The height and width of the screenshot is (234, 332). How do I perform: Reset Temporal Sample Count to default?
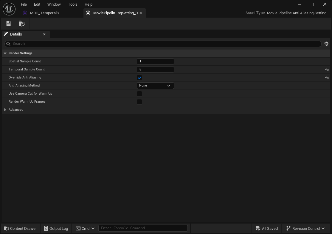coord(327,70)
